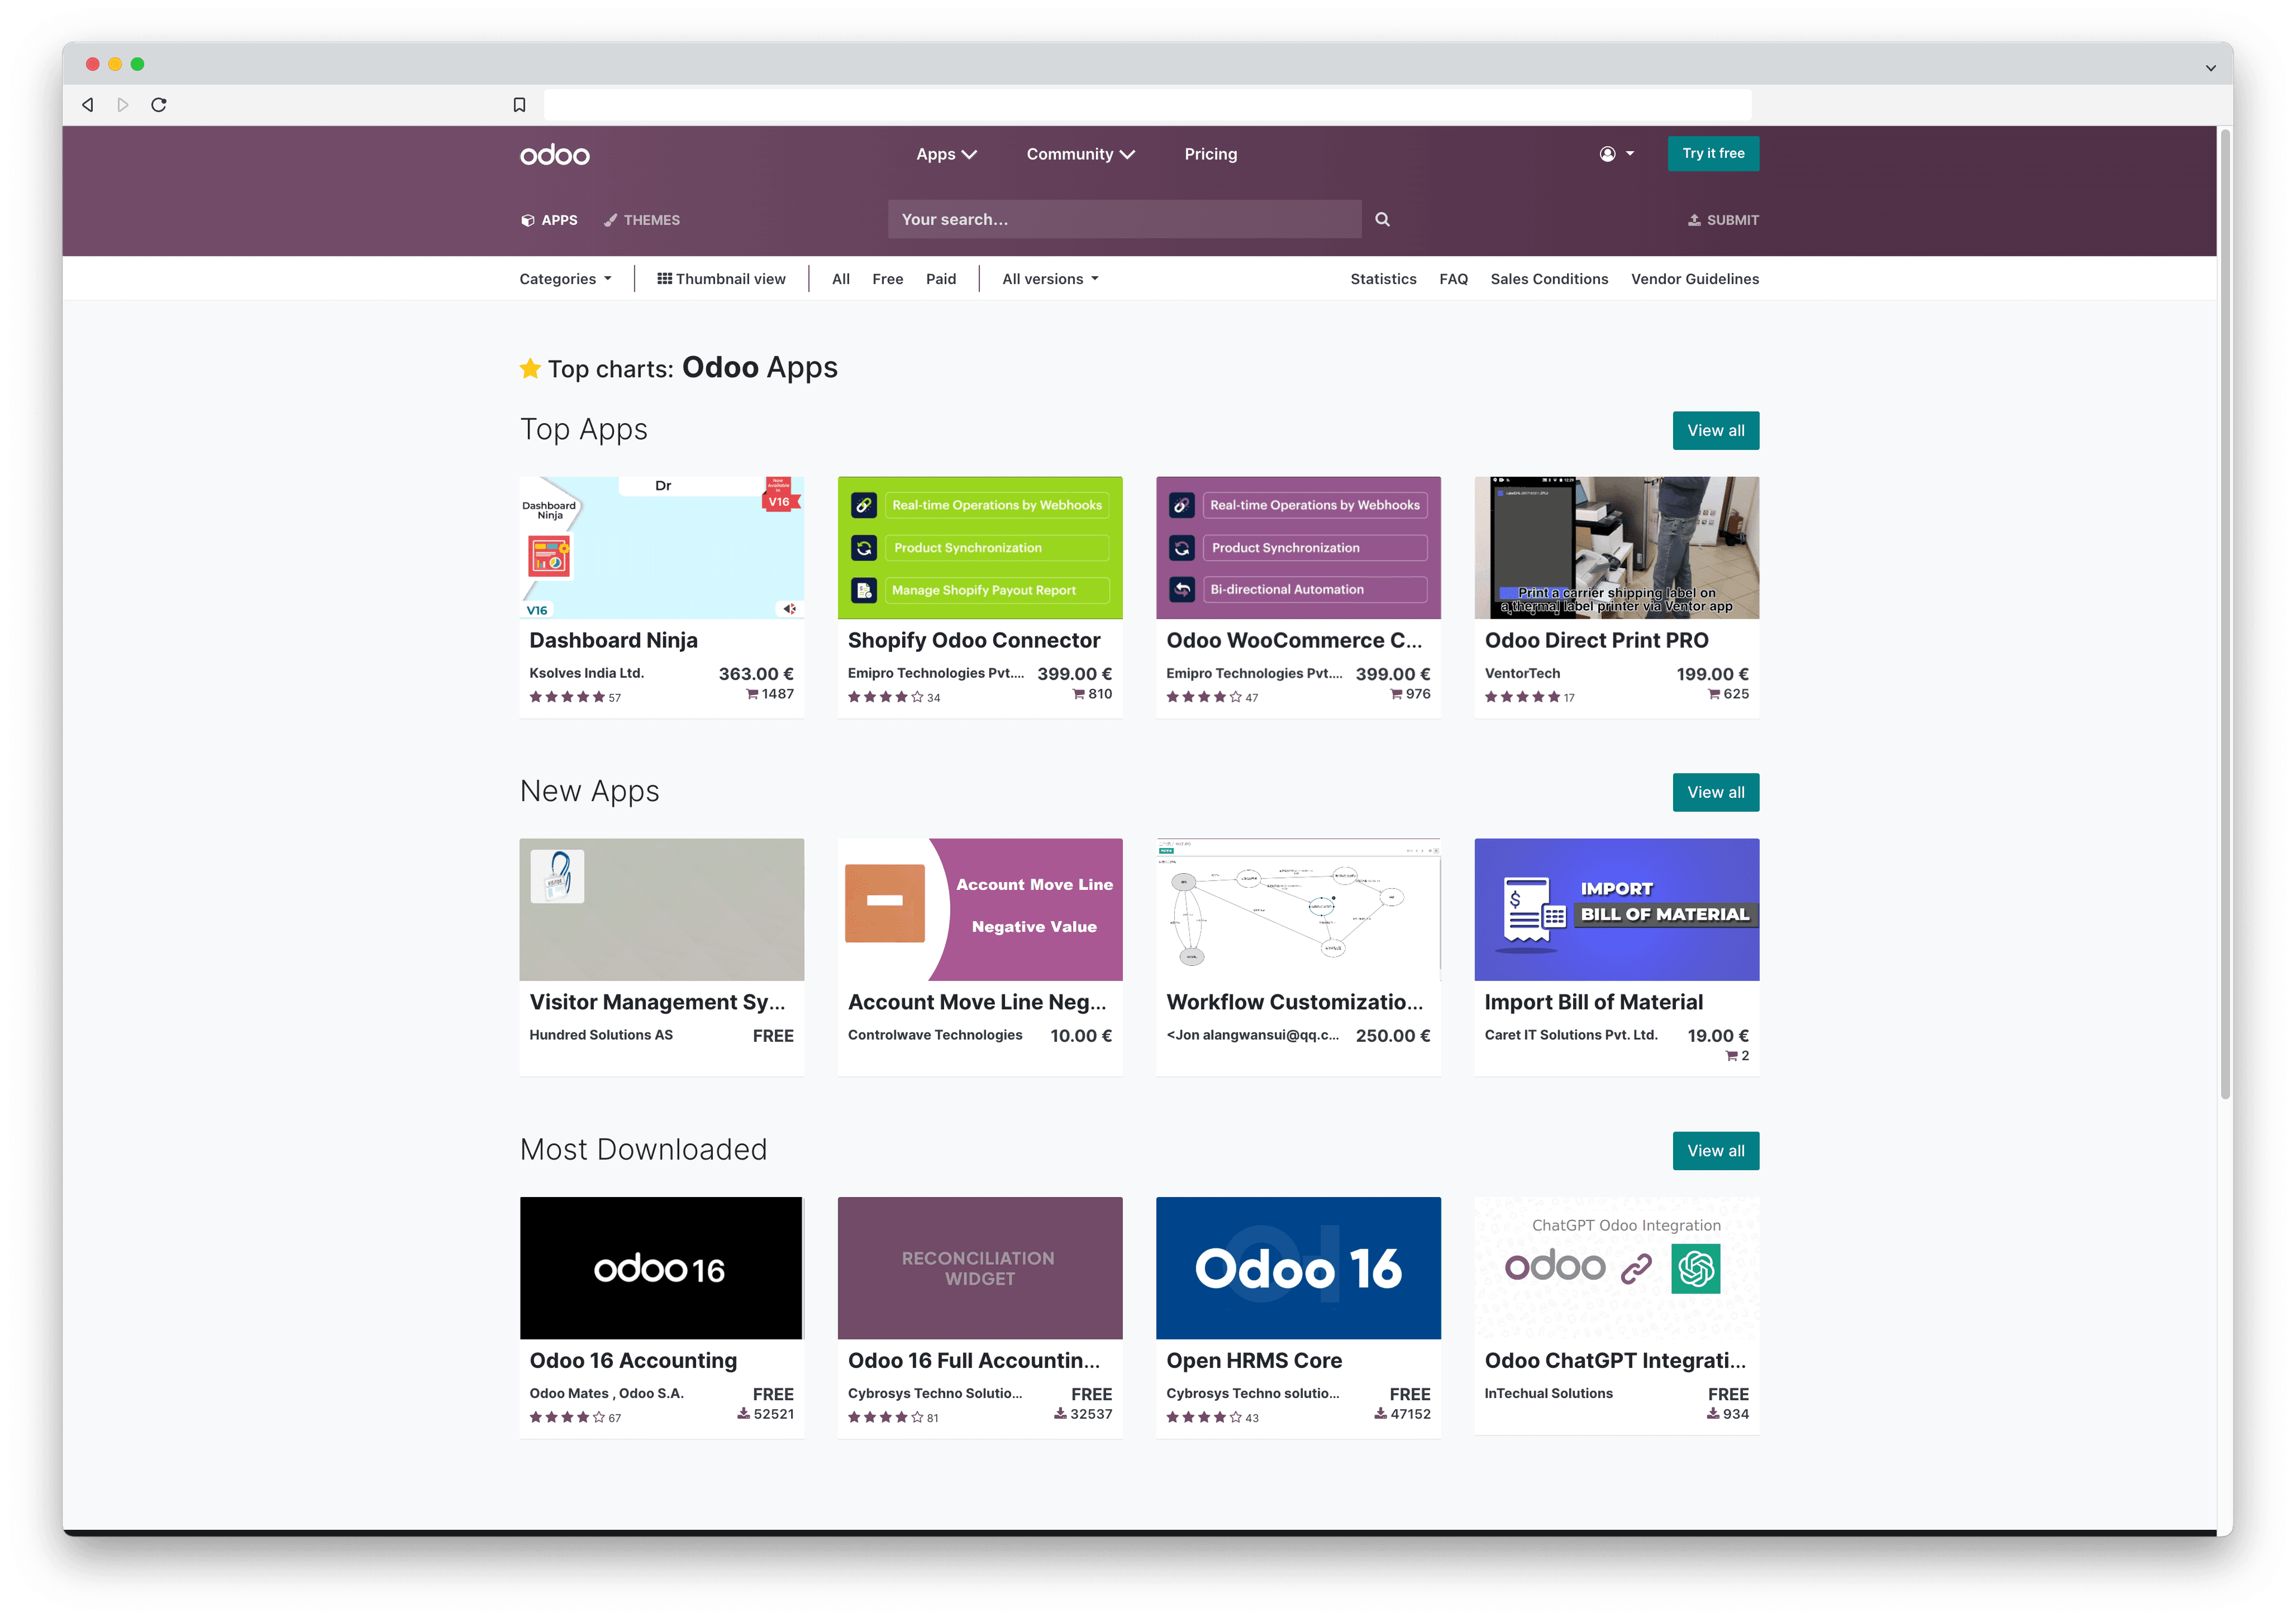Viewport: 2296px width, 1619px height.
Task: Click purchase cart count 1487
Action: click(x=770, y=694)
